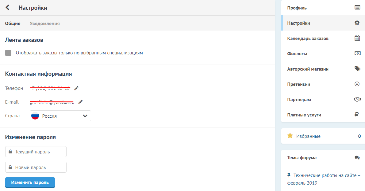Open the Избранные favorites list
This screenshot has height=191, width=365.
tap(308, 136)
